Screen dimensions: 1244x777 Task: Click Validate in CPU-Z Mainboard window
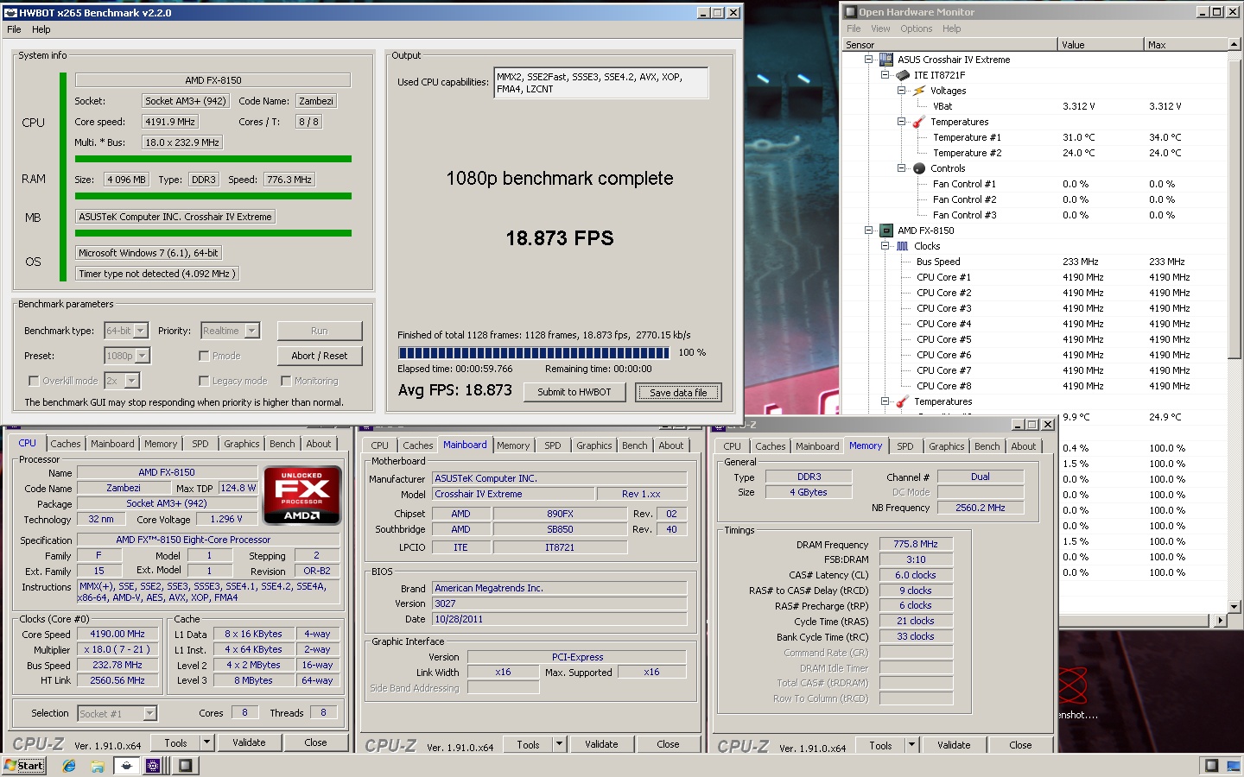(601, 744)
